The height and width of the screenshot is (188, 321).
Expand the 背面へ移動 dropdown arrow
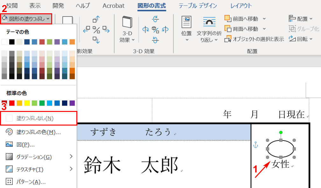(264, 29)
